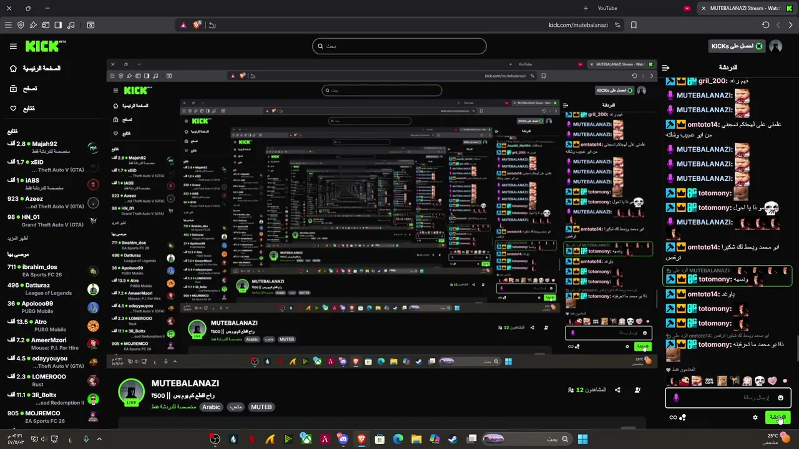Click the Brave rewards triangle icon
Image resolution: width=799 pixels, height=449 pixels.
[183, 25]
